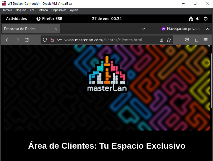Expand the list all tabs chevron
The image size is (213, 161).
144,29
